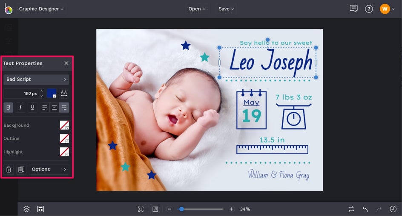Zoom in with the plus button
402x216 pixels.
click(x=232, y=209)
